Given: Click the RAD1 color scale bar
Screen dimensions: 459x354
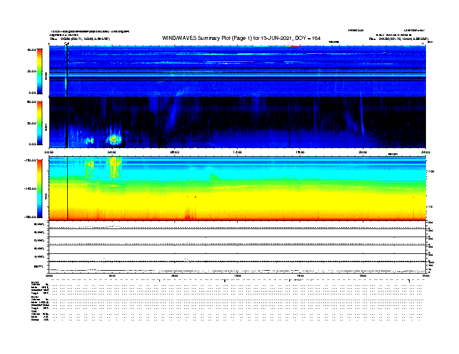Looking at the screenshot, I should click(39, 123).
